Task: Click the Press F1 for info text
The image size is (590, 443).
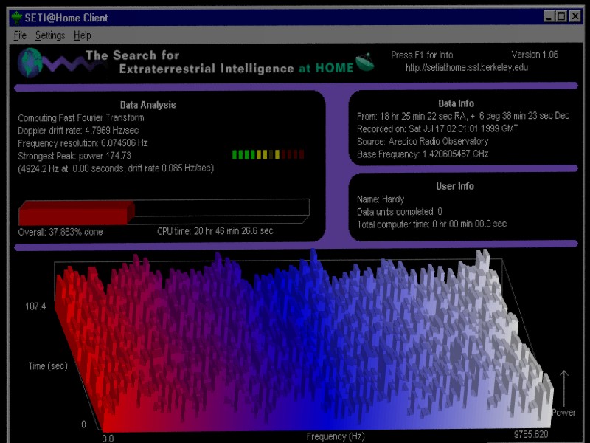Action: tap(422, 55)
